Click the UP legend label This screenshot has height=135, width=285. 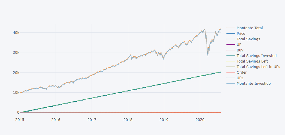coord(239,45)
